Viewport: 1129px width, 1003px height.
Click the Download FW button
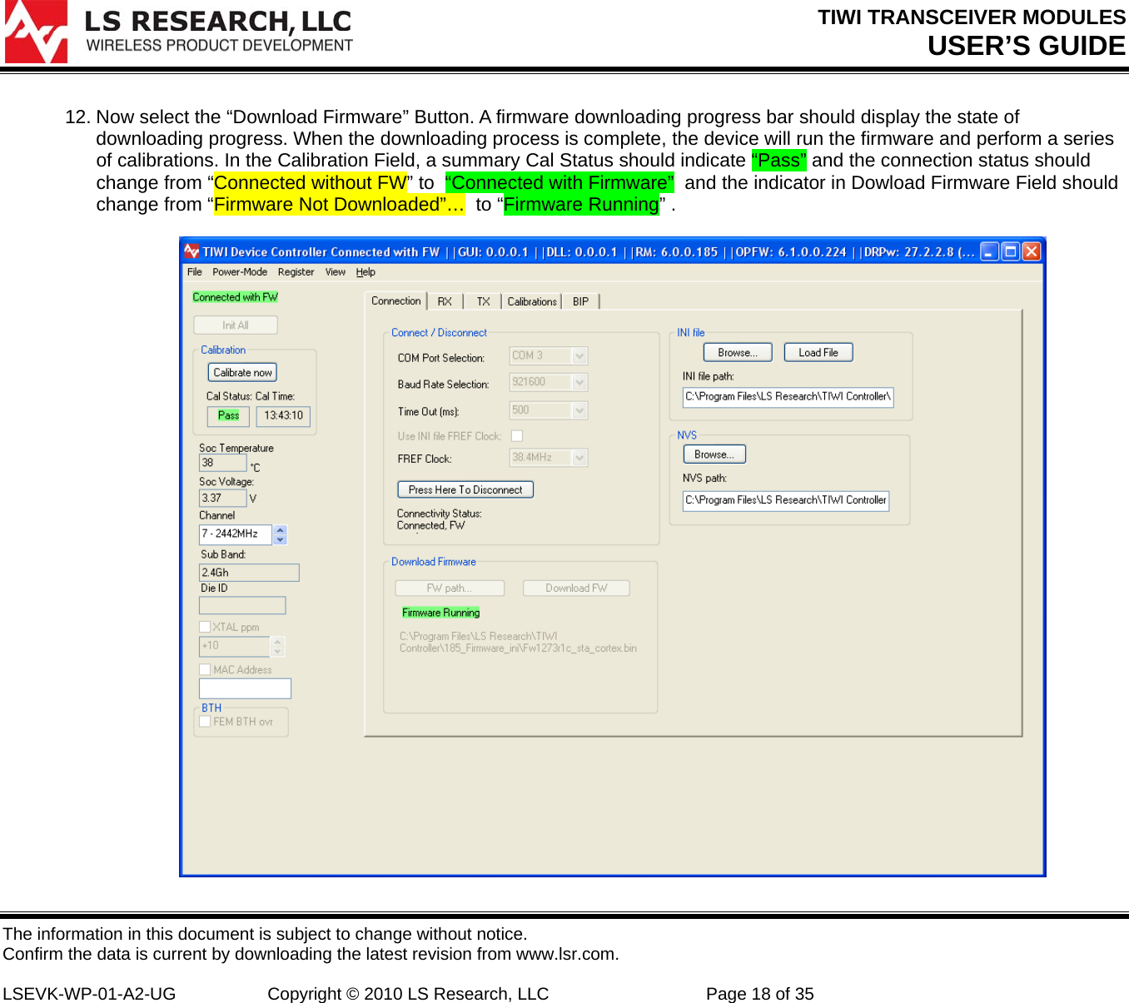tap(576, 588)
